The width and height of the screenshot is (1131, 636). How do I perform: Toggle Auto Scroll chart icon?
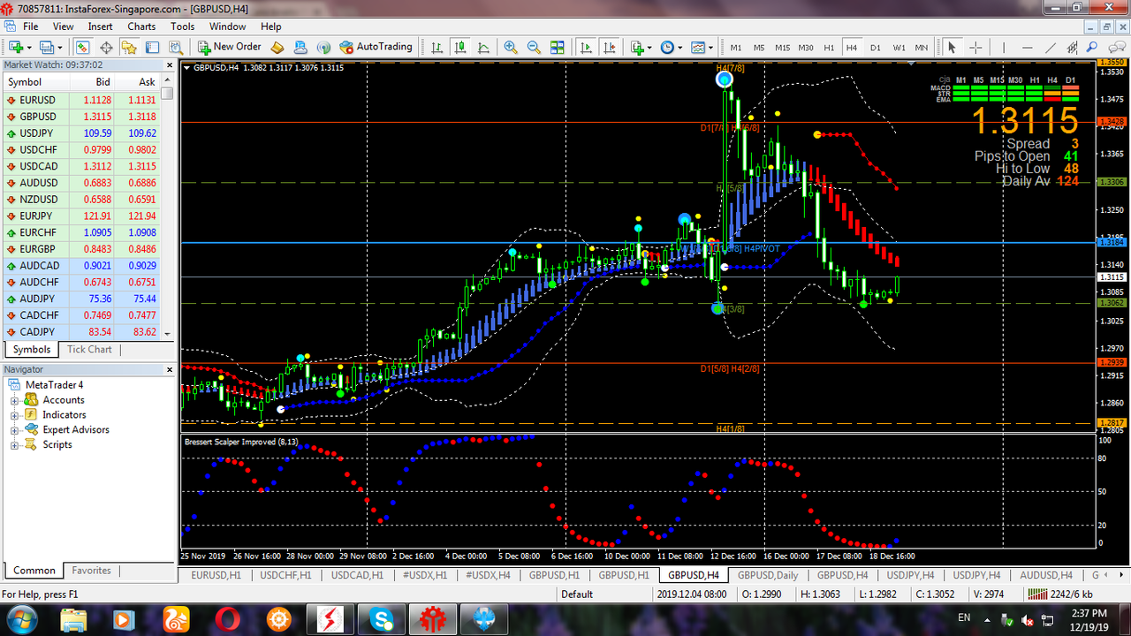coord(586,47)
